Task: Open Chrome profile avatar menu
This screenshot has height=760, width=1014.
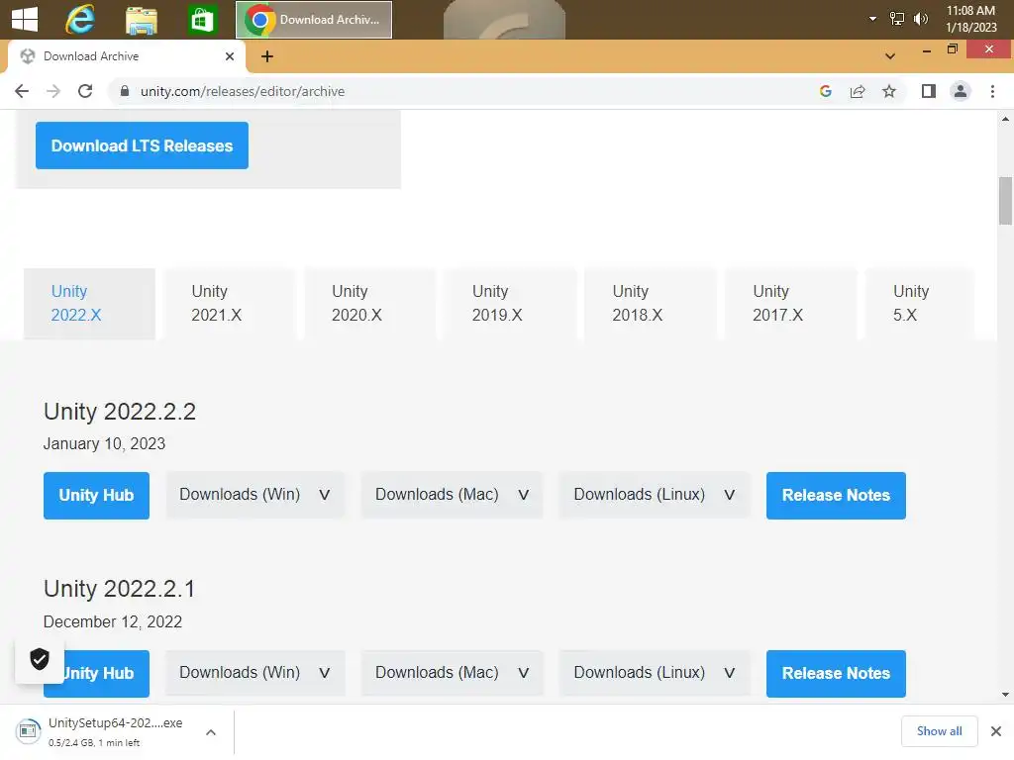Action: (x=961, y=91)
